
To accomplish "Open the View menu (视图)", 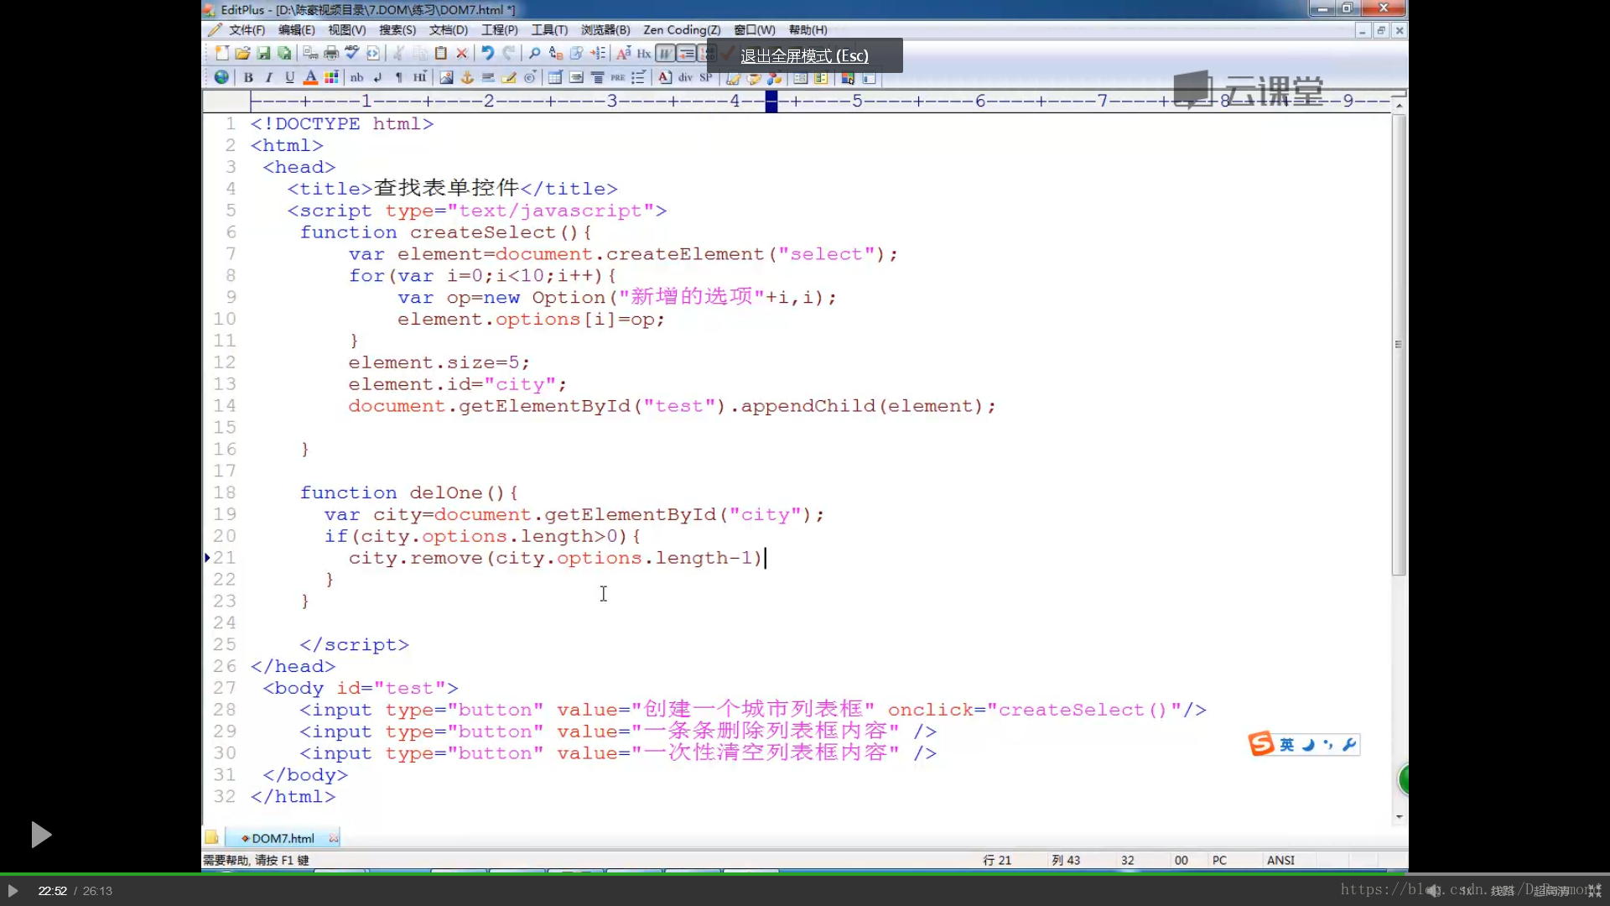I will click(x=346, y=29).
